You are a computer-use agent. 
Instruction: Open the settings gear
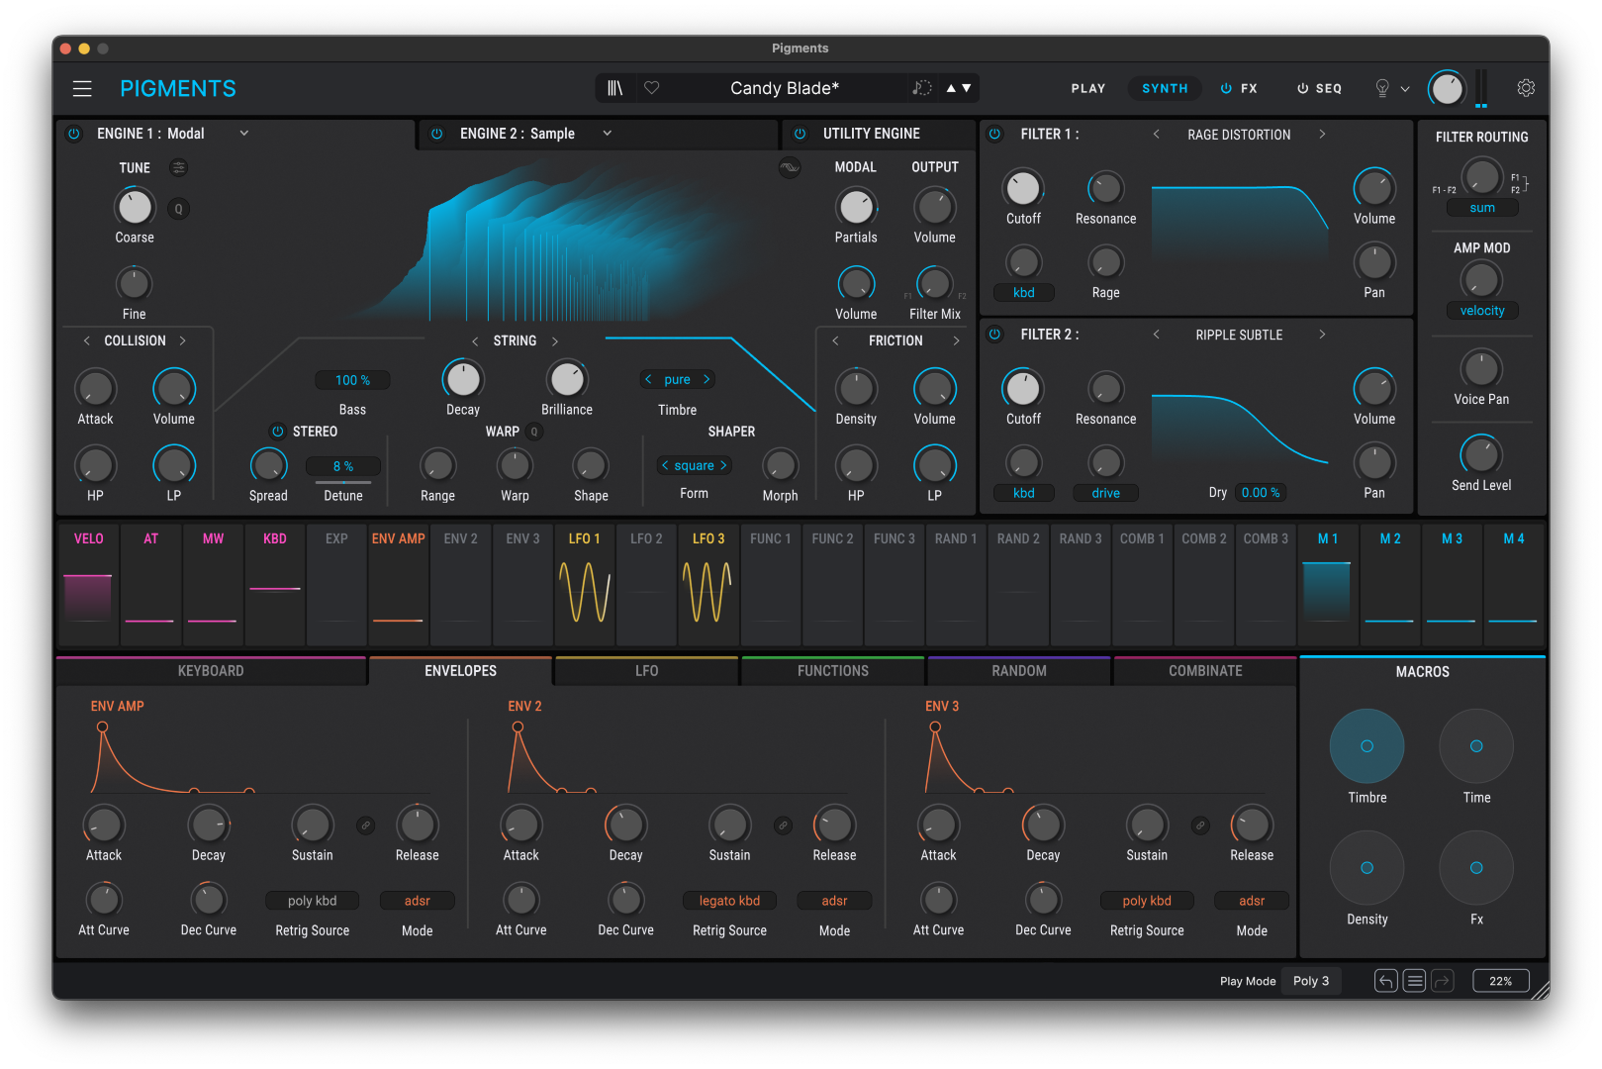(x=1525, y=88)
